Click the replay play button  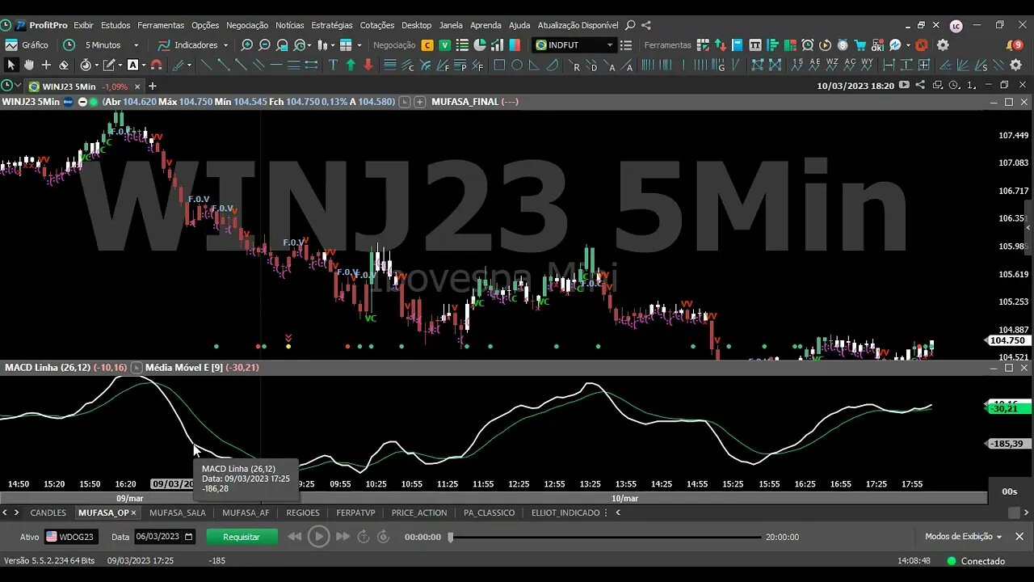[x=318, y=536]
